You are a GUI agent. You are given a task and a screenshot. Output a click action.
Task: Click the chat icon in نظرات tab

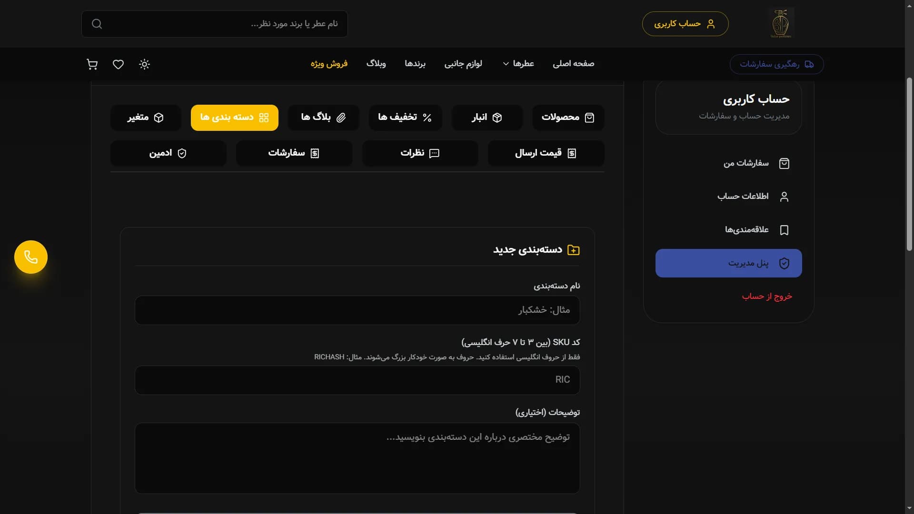click(x=434, y=153)
